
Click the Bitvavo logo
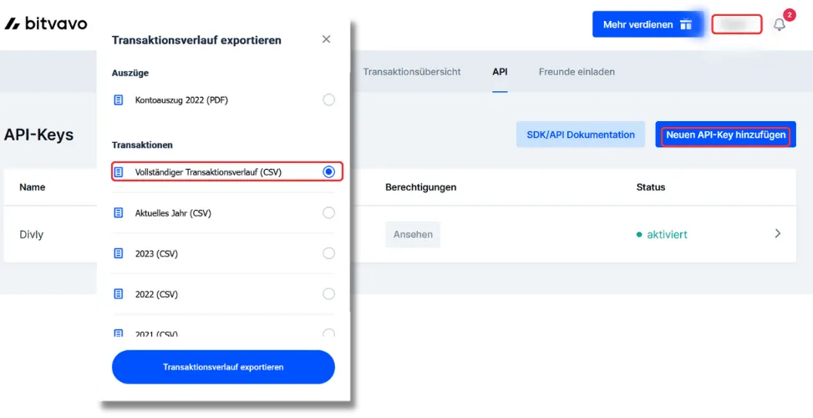[46, 24]
